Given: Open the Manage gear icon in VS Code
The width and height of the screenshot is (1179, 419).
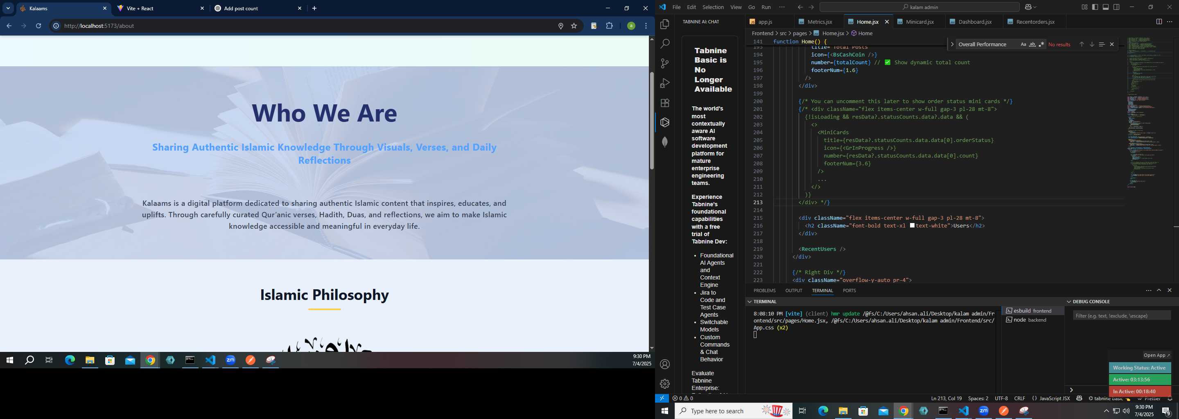Looking at the screenshot, I should [665, 384].
